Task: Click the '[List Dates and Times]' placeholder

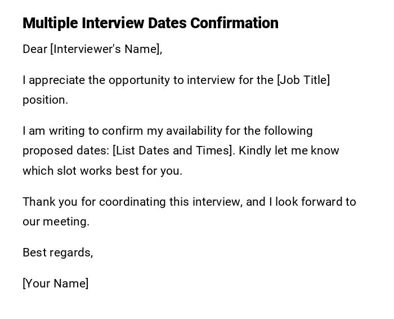Action: click(x=173, y=150)
